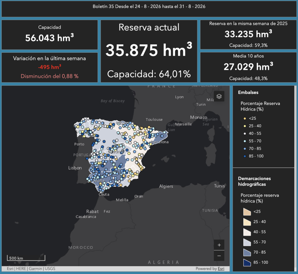
Task: Click the Boletín 35 date header text
Action: (149, 6)
